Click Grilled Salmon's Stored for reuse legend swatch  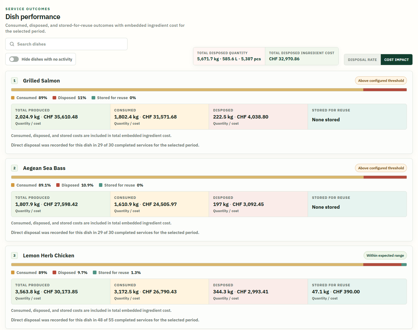point(93,98)
